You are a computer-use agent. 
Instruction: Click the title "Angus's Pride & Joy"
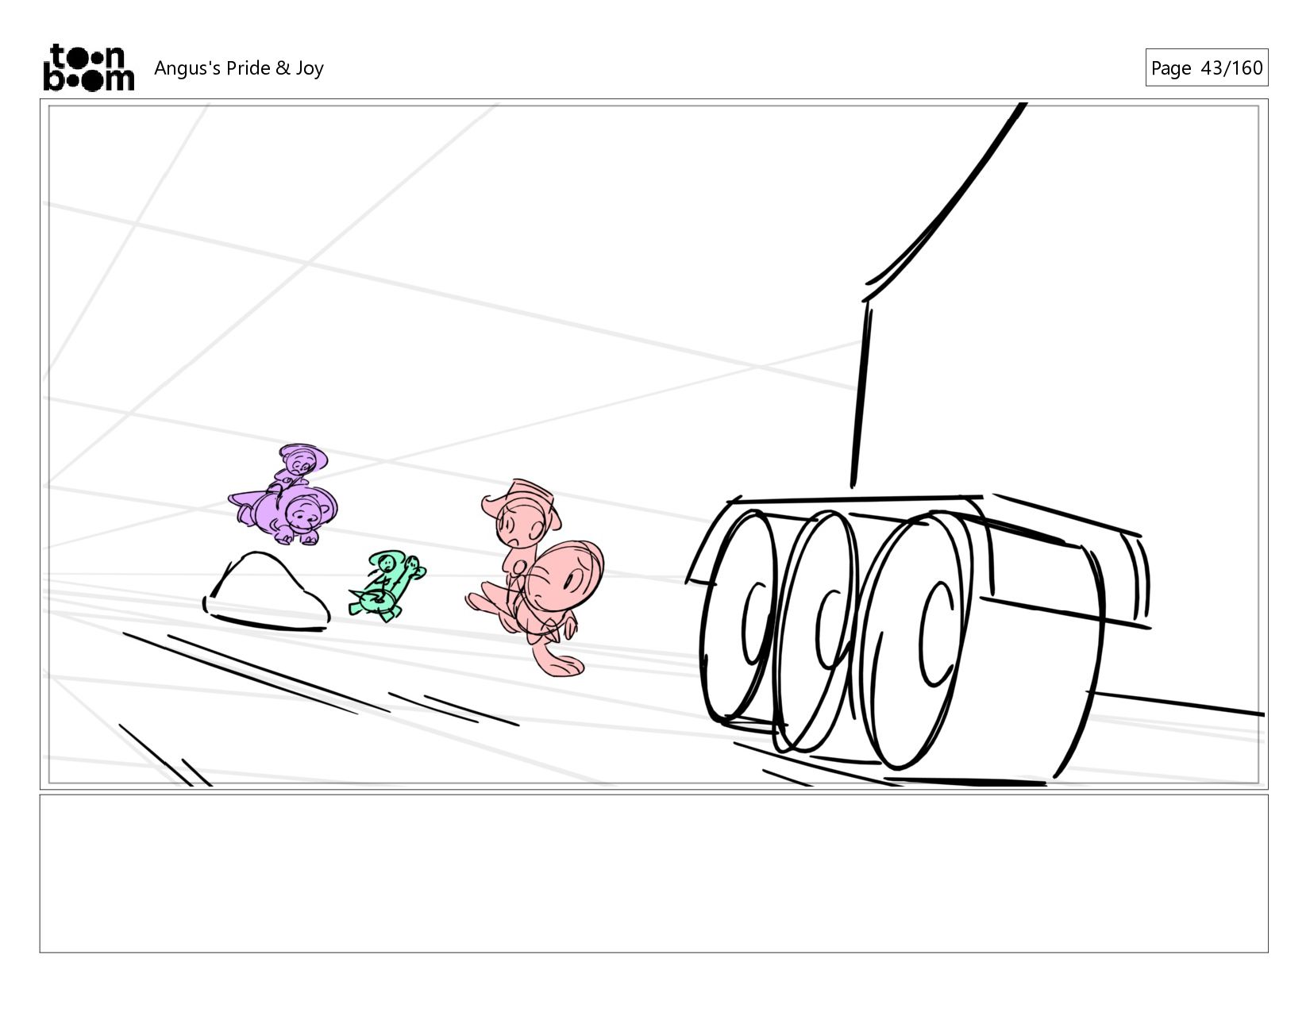point(239,68)
